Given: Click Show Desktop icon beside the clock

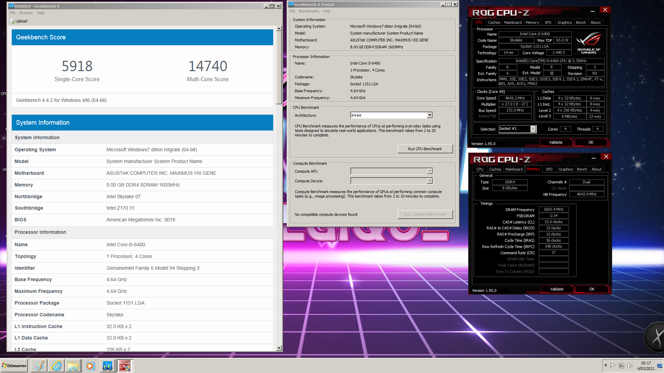Looking at the screenshot, I should 660,366.
